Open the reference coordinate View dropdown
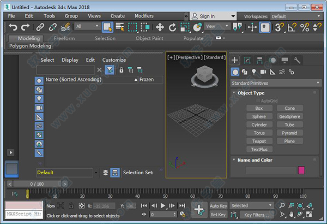Image resolution: width=327 pixels, height=224 pixels. [217, 26]
